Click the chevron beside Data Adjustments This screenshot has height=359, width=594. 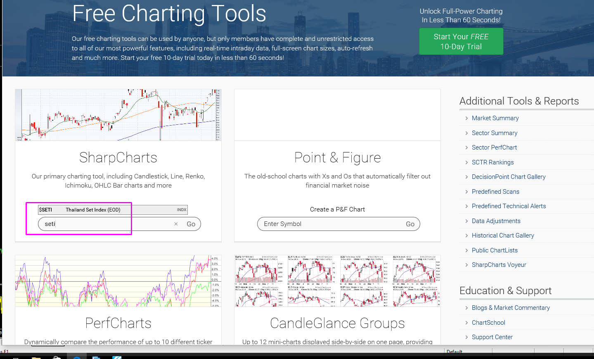[x=466, y=221]
